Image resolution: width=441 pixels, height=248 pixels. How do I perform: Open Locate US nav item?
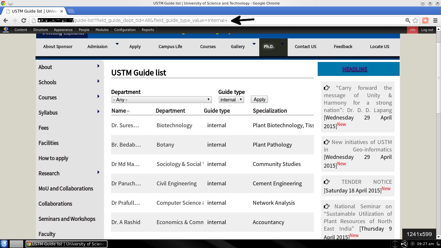tap(380, 46)
